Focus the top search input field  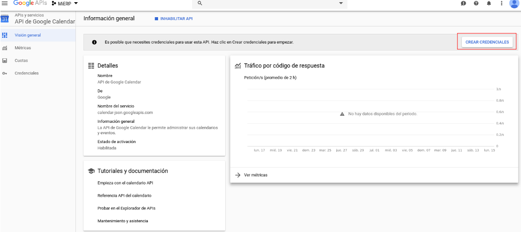(x=269, y=4)
